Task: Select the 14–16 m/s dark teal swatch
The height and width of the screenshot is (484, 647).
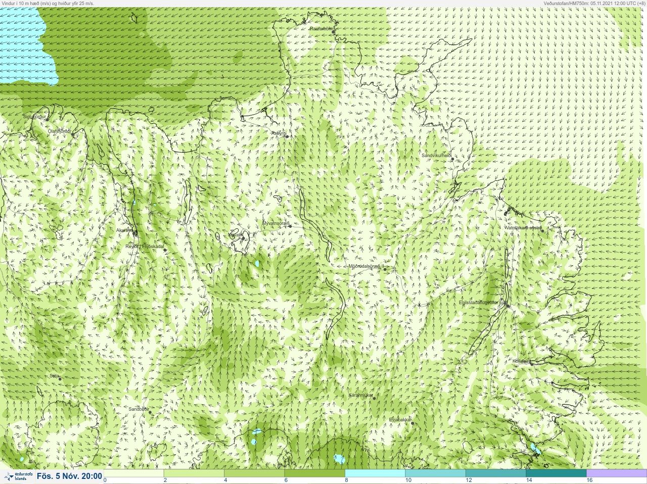Action: 556,473
